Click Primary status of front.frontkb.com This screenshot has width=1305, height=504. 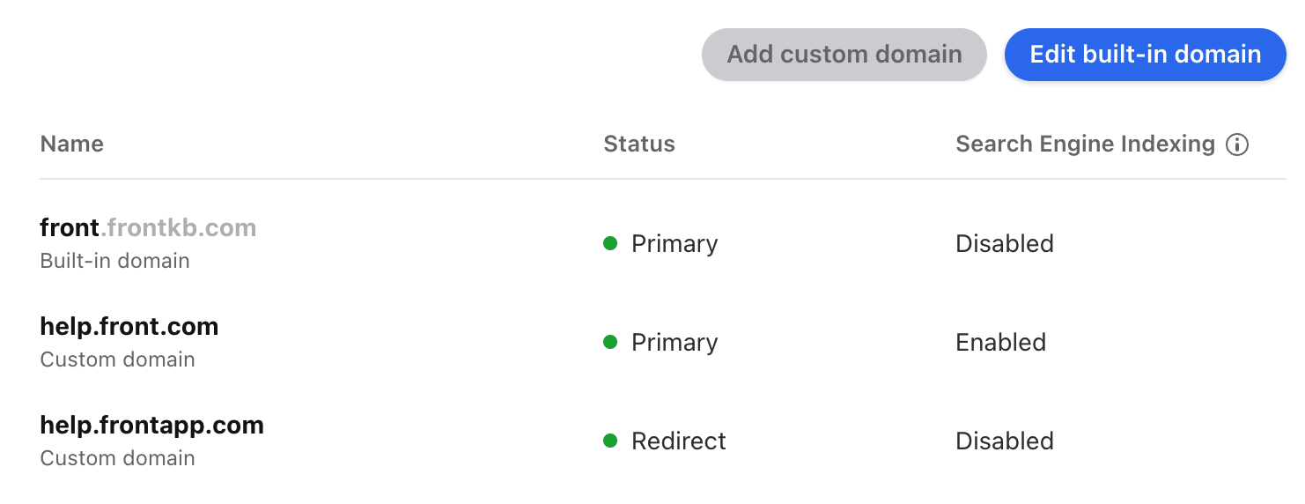[x=675, y=244]
